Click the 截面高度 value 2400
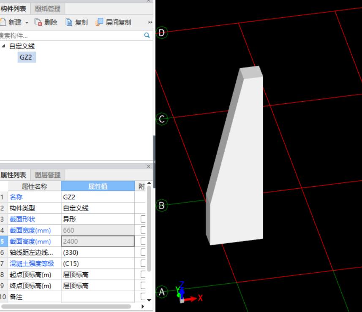The image size is (362, 312). point(98,241)
